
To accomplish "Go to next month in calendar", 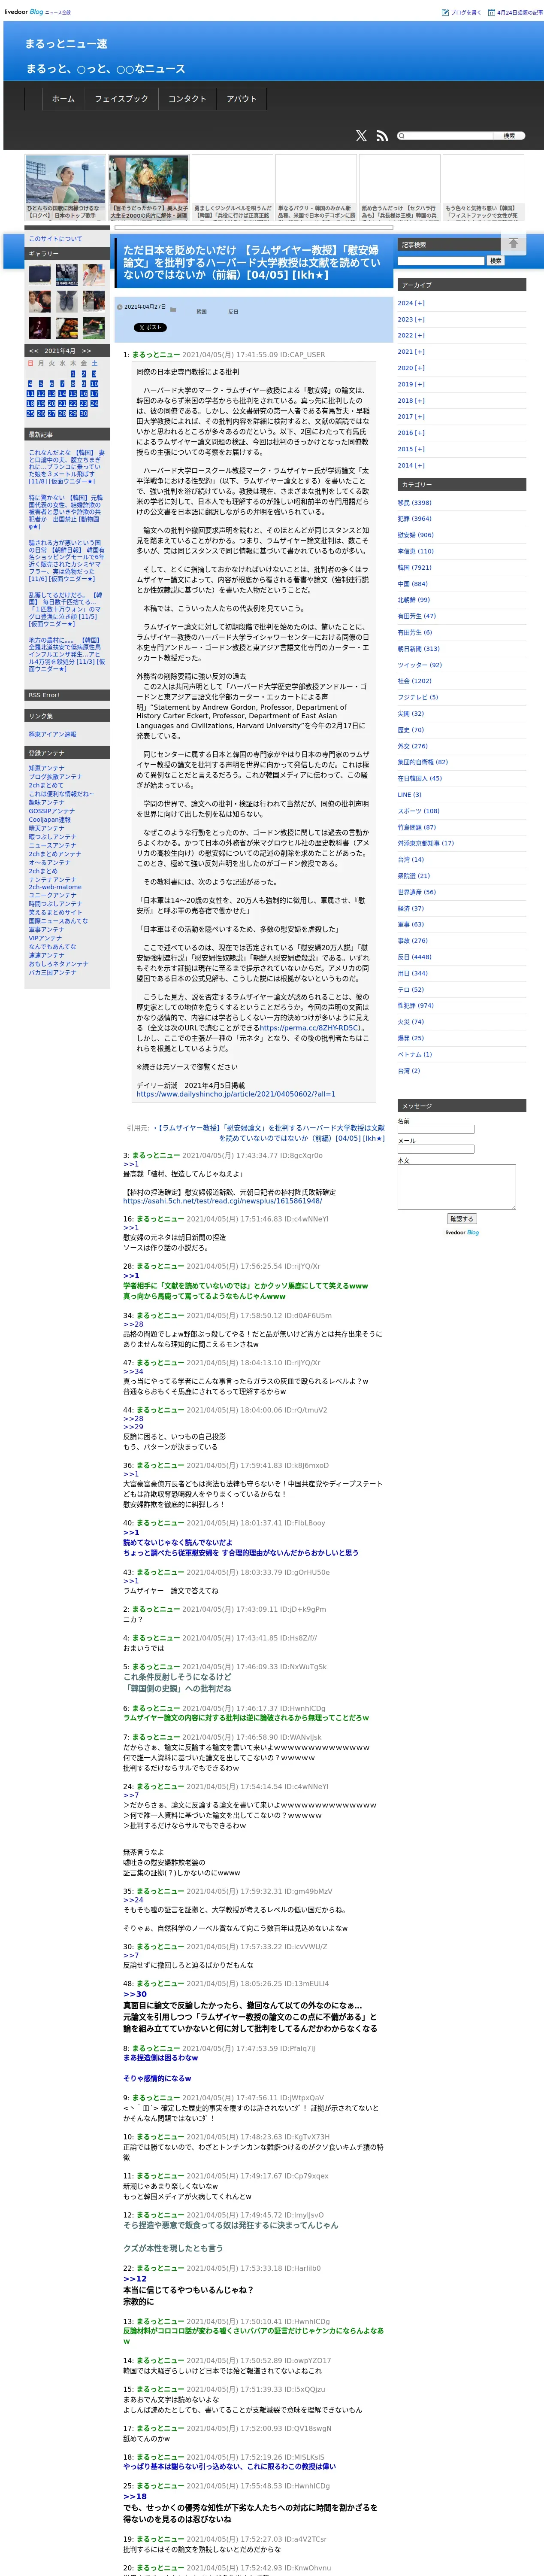I will click(x=86, y=351).
